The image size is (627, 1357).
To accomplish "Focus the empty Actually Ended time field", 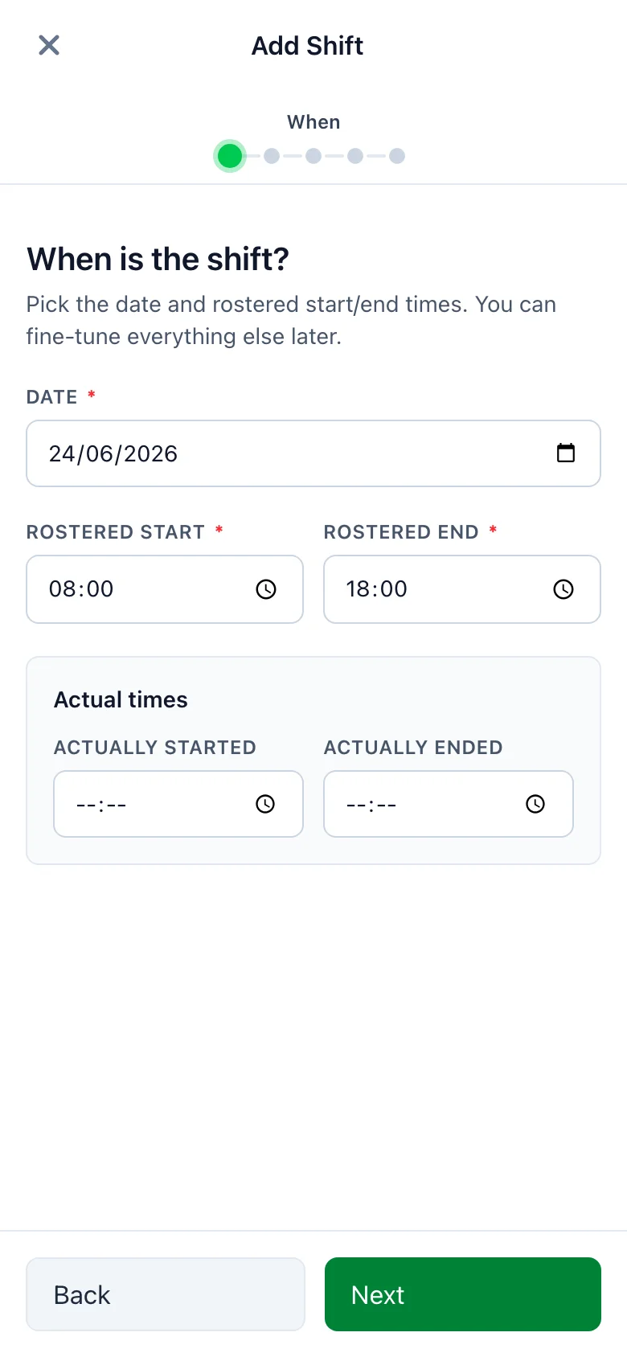I will coord(449,804).
